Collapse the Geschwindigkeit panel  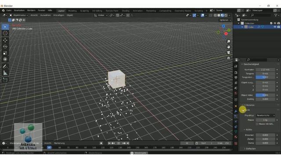tap(242, 64)
